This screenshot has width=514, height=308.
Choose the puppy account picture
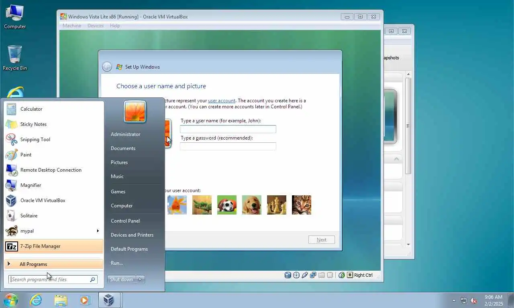click(252, 205)
